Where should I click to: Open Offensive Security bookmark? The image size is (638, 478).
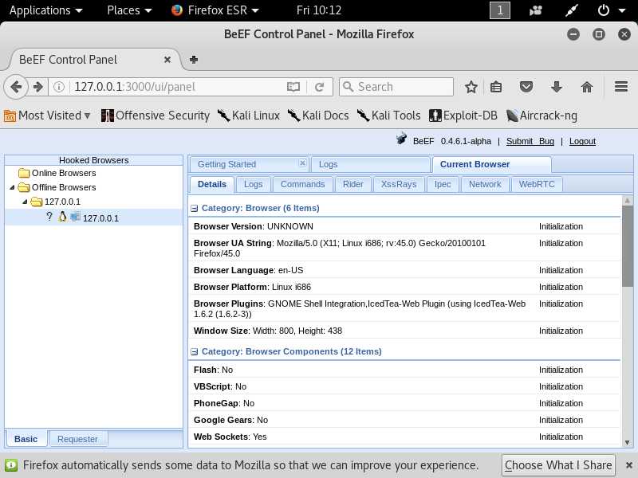155,116
